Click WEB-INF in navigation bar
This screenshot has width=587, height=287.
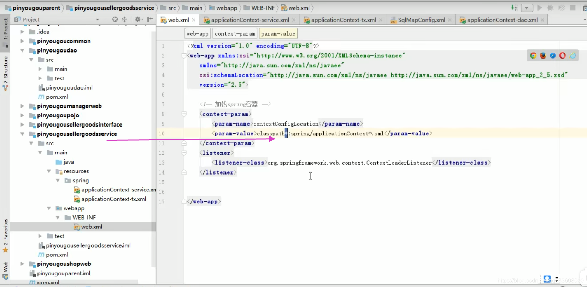click(x=259, y=8)
